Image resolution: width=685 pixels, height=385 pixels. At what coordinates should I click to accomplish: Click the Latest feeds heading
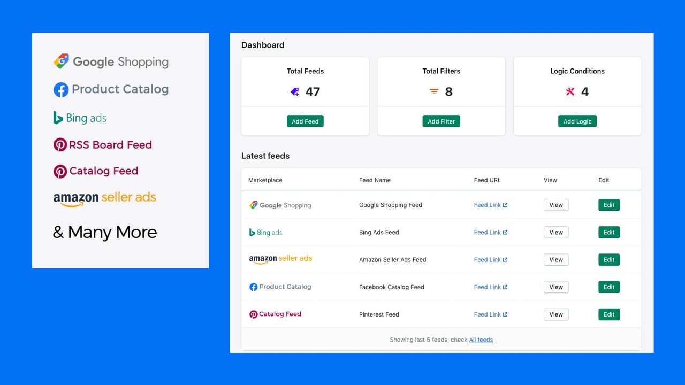tap(265, 156)
